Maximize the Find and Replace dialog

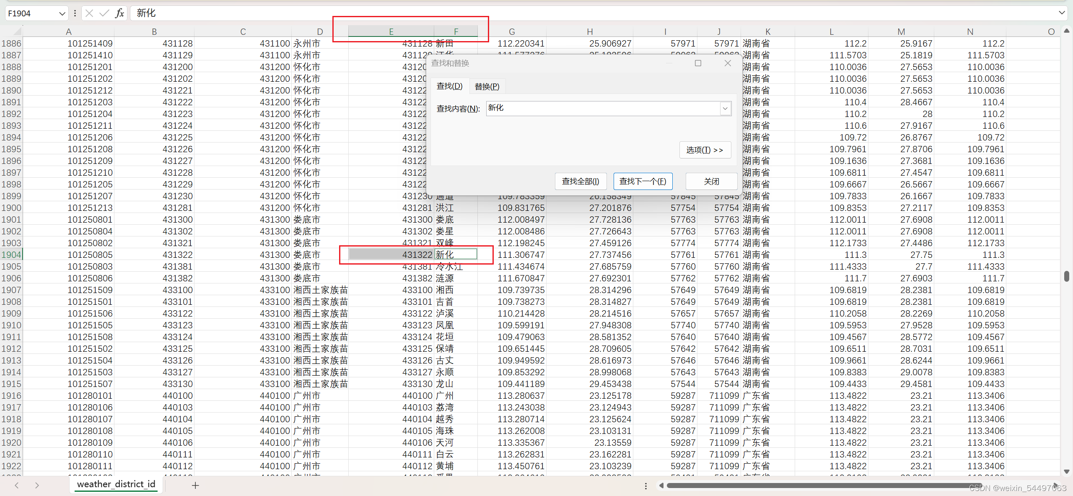(x=698, y=63)
